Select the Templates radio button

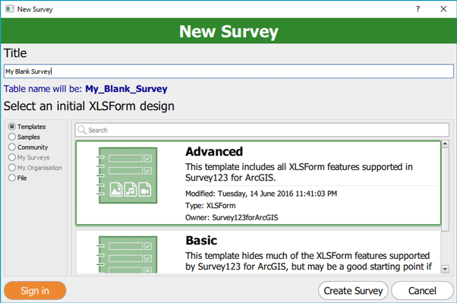[12, 127]
